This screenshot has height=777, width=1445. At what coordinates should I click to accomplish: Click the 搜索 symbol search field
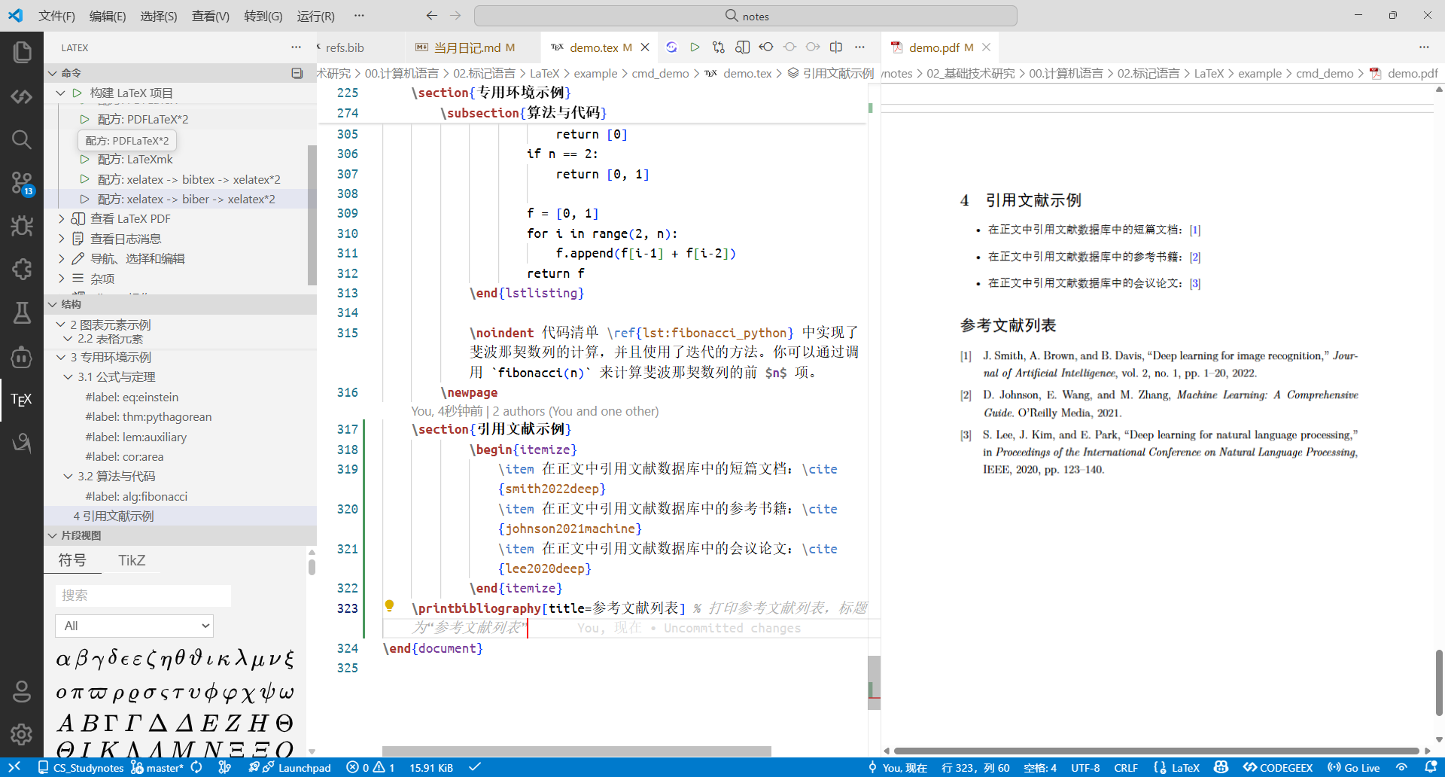[x=143, y=596]
